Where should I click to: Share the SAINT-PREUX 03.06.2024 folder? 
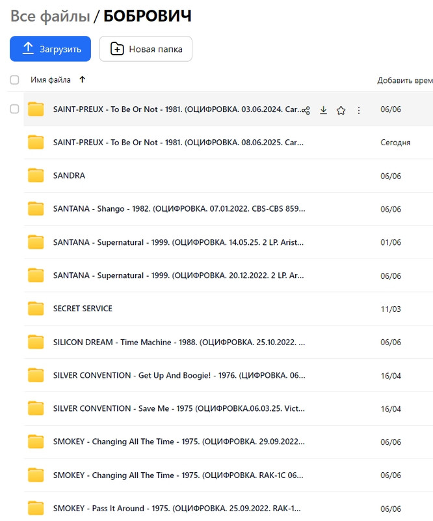pyautogui.click(x=306, y=110)
